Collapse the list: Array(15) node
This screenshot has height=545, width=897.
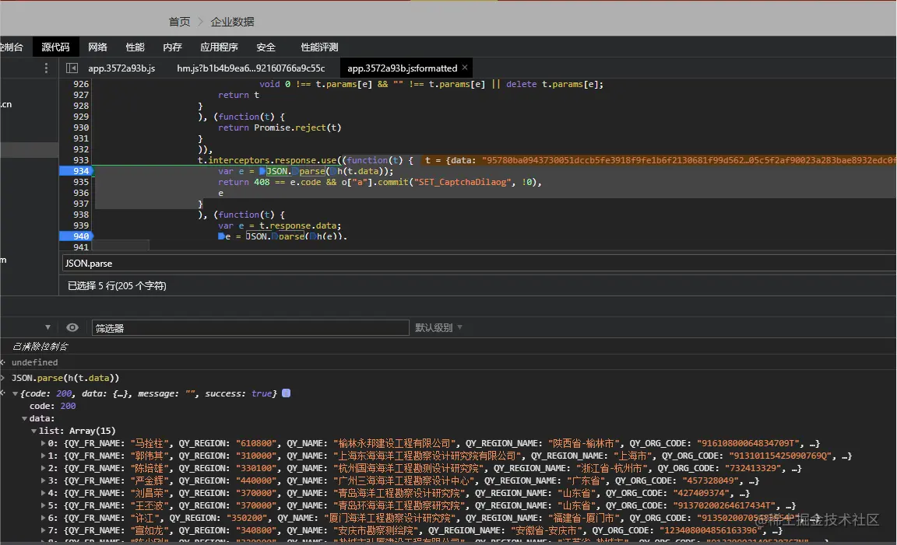coord(34,431)
